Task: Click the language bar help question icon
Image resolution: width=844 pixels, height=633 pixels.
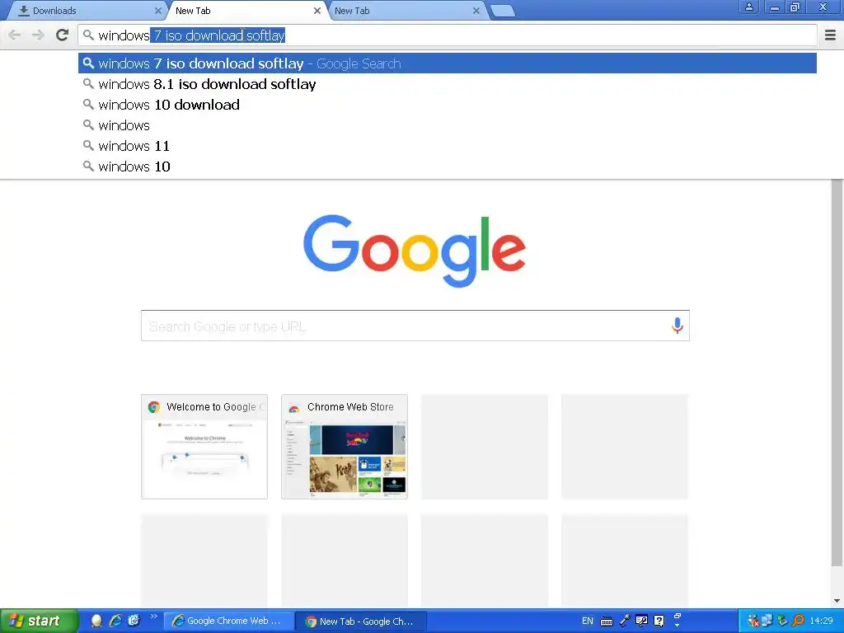Action: pyautogui.click(x=659, y=621)
